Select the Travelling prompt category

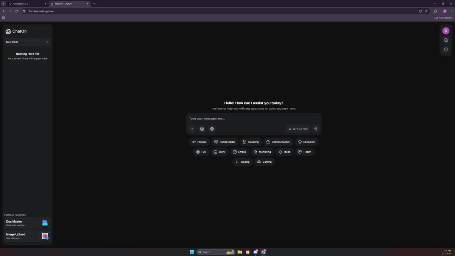(x=251, y=142)
